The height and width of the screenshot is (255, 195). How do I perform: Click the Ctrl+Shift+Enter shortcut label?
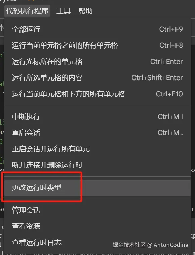tap(157, 77)
